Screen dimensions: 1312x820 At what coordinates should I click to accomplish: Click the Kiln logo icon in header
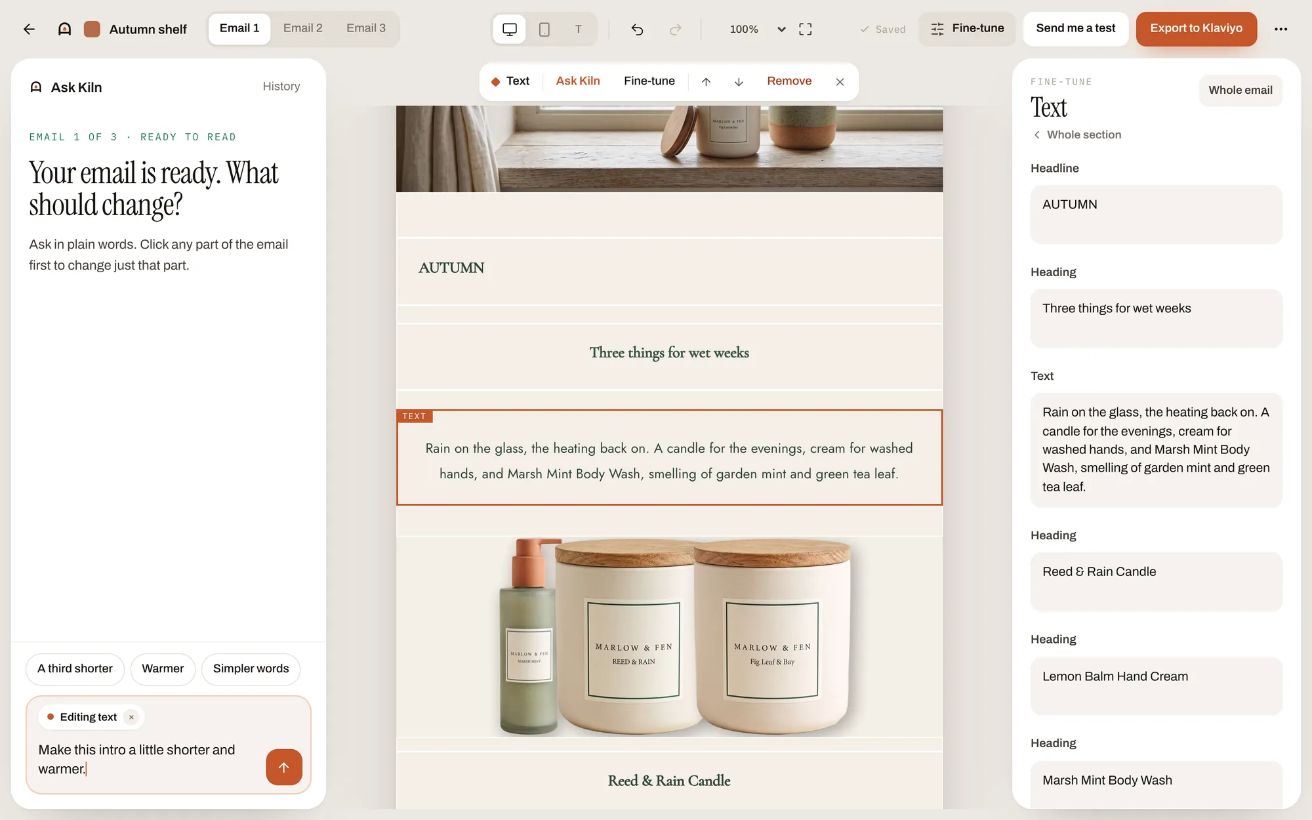[x=64, y=29]
